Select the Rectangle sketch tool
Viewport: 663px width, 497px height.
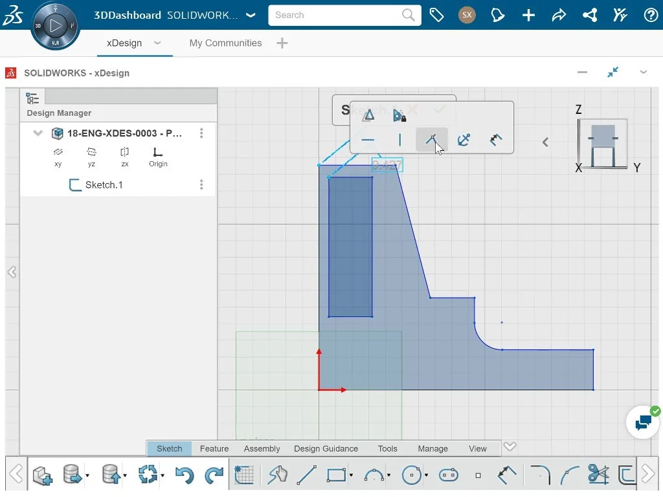(x=337, y=474)
